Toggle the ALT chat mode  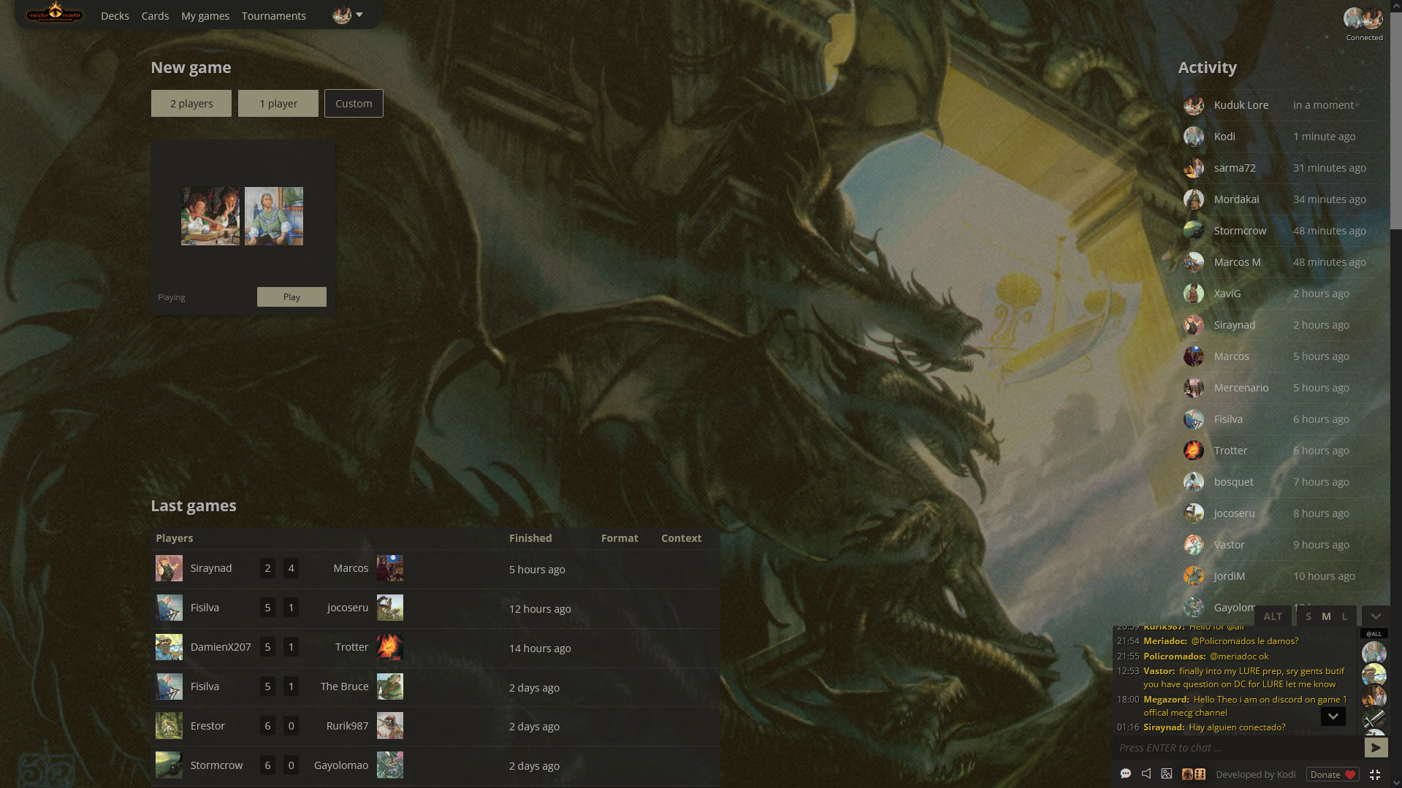[x=1273, y=616]
